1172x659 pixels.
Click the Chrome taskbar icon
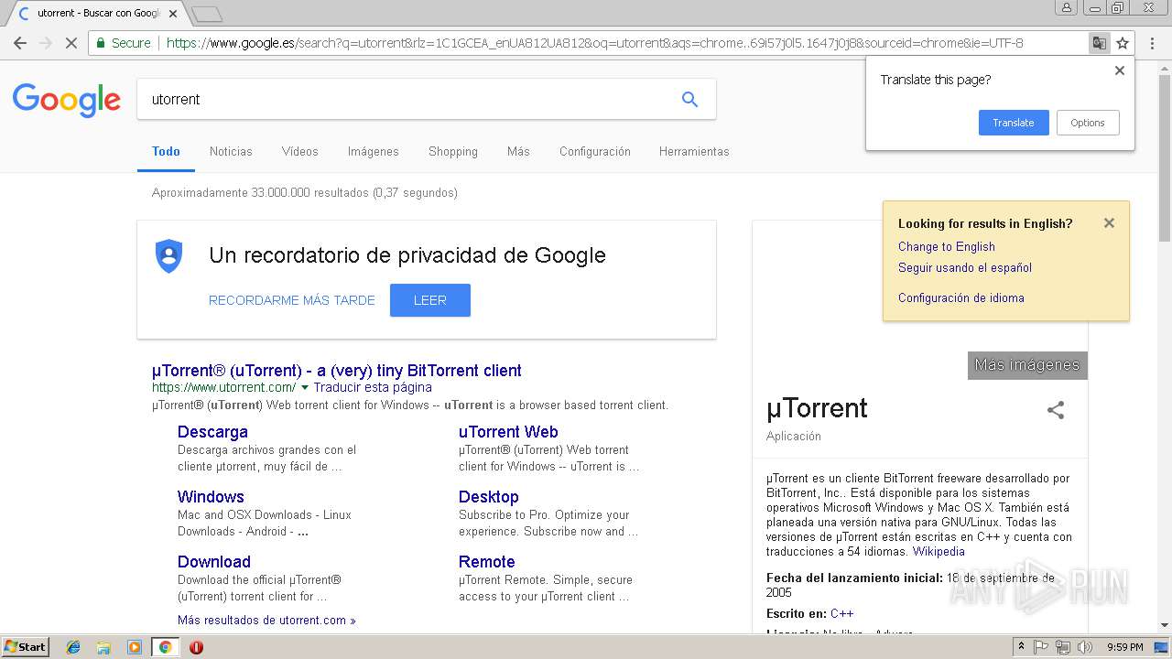165,647
